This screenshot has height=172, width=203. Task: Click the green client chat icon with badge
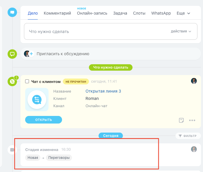(x=12, y=81)
